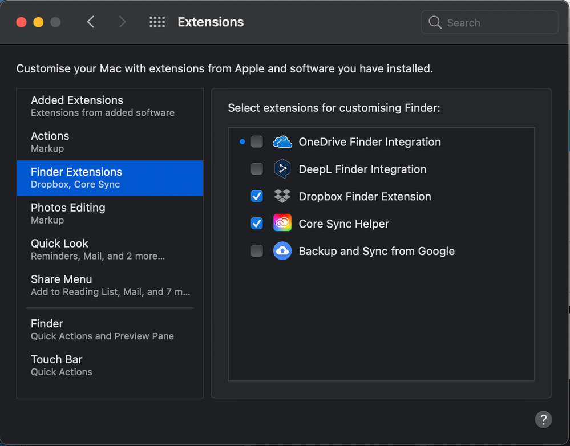
Task: Click the Search field
Action: click(498, 23)
